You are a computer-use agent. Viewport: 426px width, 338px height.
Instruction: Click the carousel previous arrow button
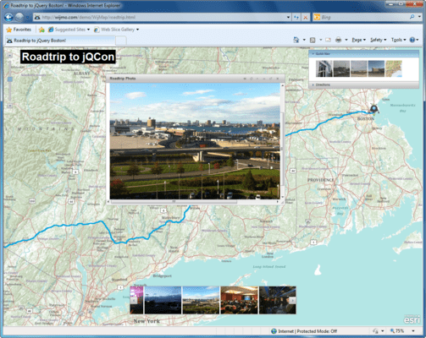click(x=134, y=301)
